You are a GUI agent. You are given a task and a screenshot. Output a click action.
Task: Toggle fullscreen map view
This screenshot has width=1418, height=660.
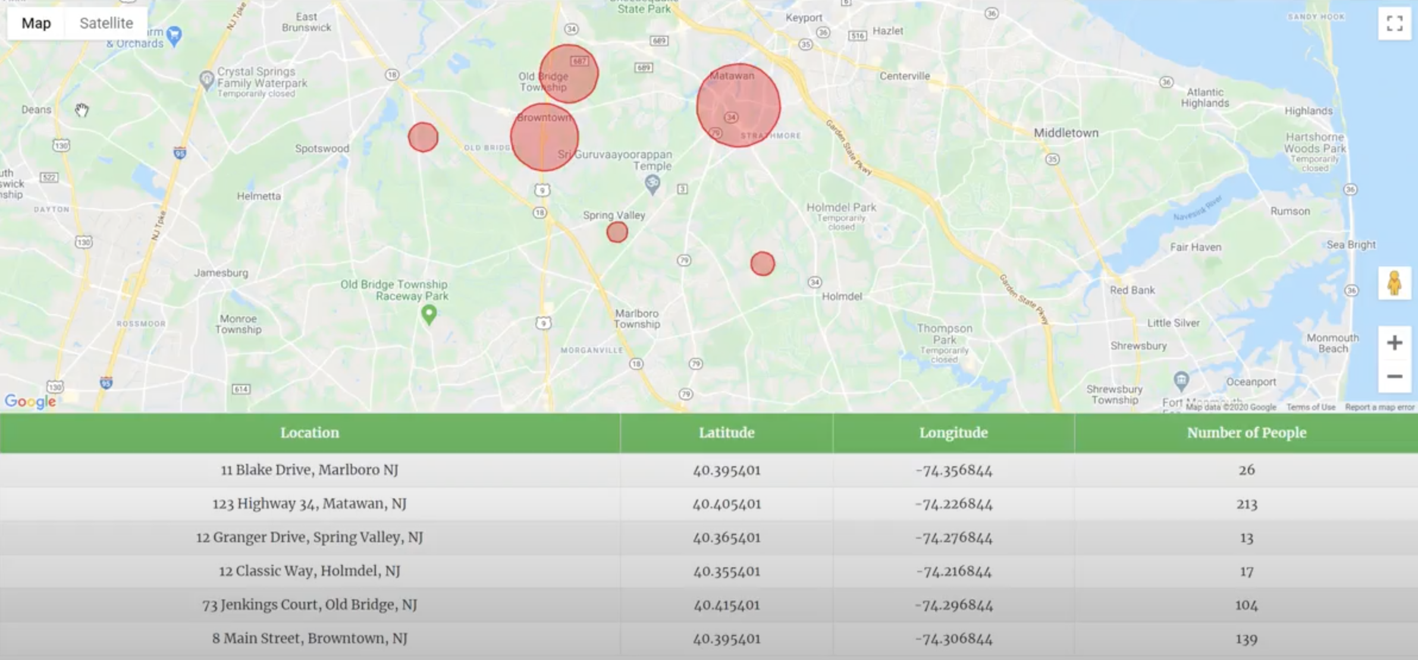(1394, 24)
